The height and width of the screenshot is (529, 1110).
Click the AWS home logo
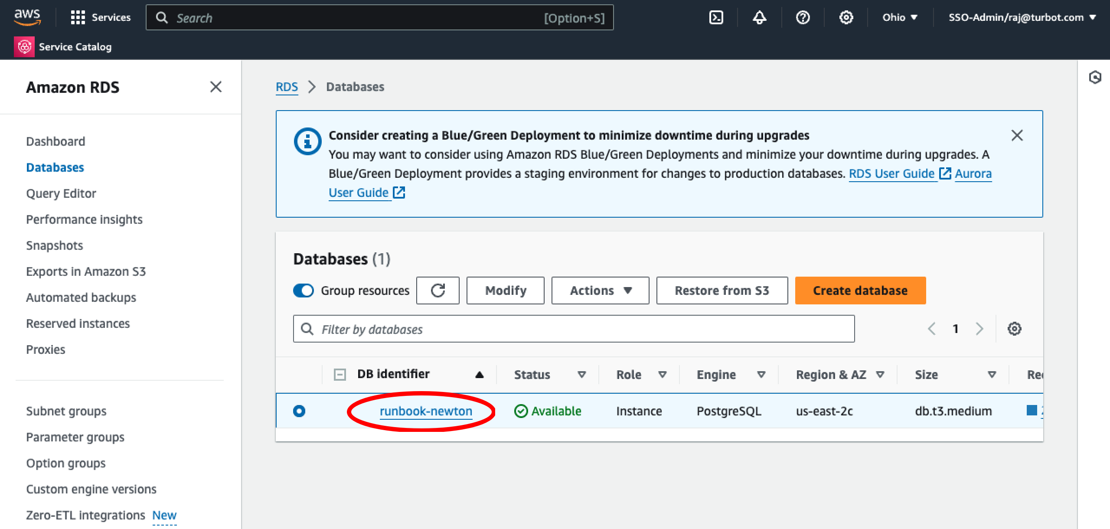click(x=27, y=17)
